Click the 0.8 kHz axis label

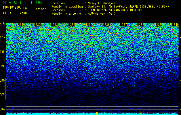[3, 80]
